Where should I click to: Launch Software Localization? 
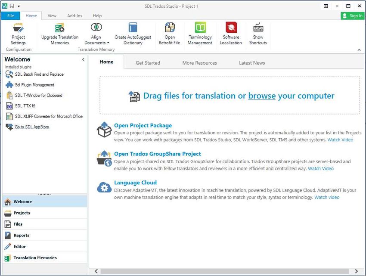[x=231, y=34]
